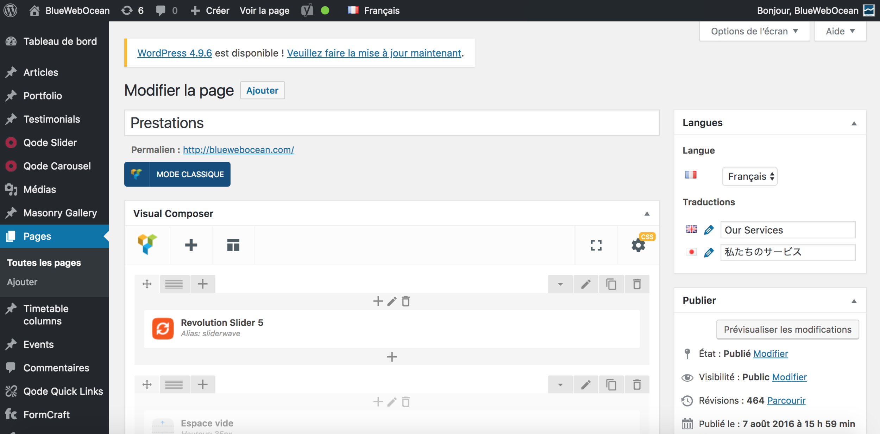The image size is (880, 434).
Task: Collapse the Langues metabox
Action: pos(854,123)
